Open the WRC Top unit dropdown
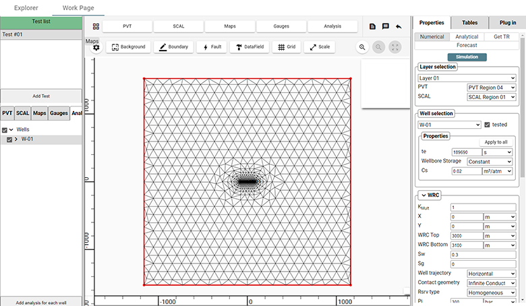526x306 pixels. [500, 236]
